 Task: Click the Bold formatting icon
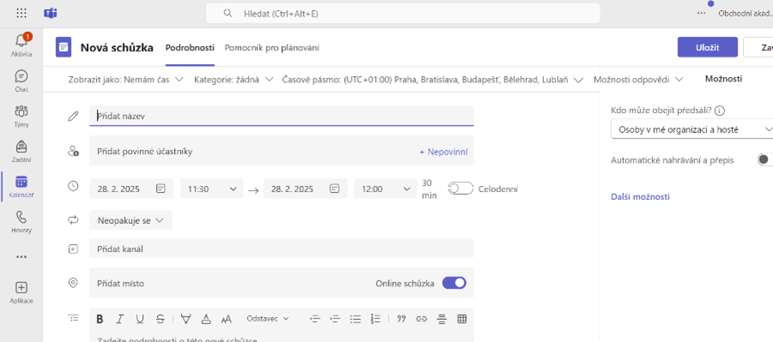pyautogui.click(x=100, y=319)
